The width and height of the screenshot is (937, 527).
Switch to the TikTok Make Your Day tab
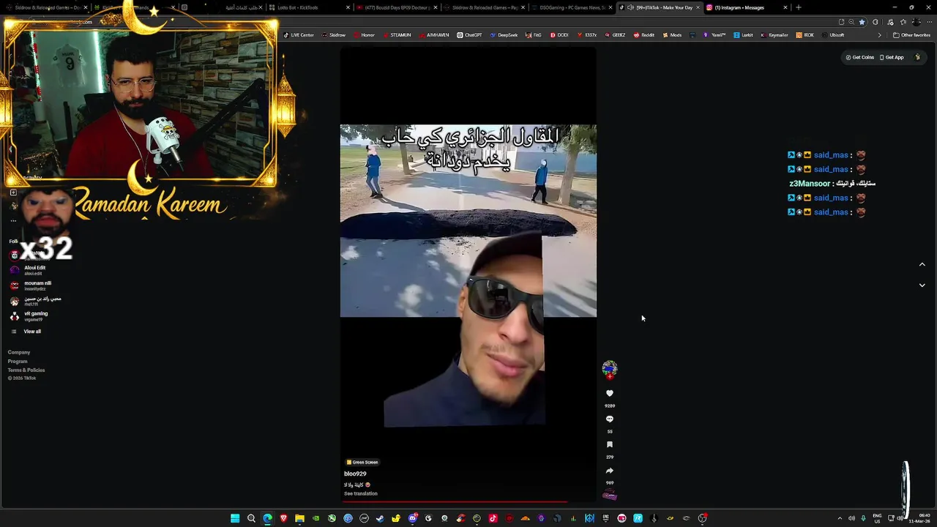pyautogui.click(x=659, y=7)
